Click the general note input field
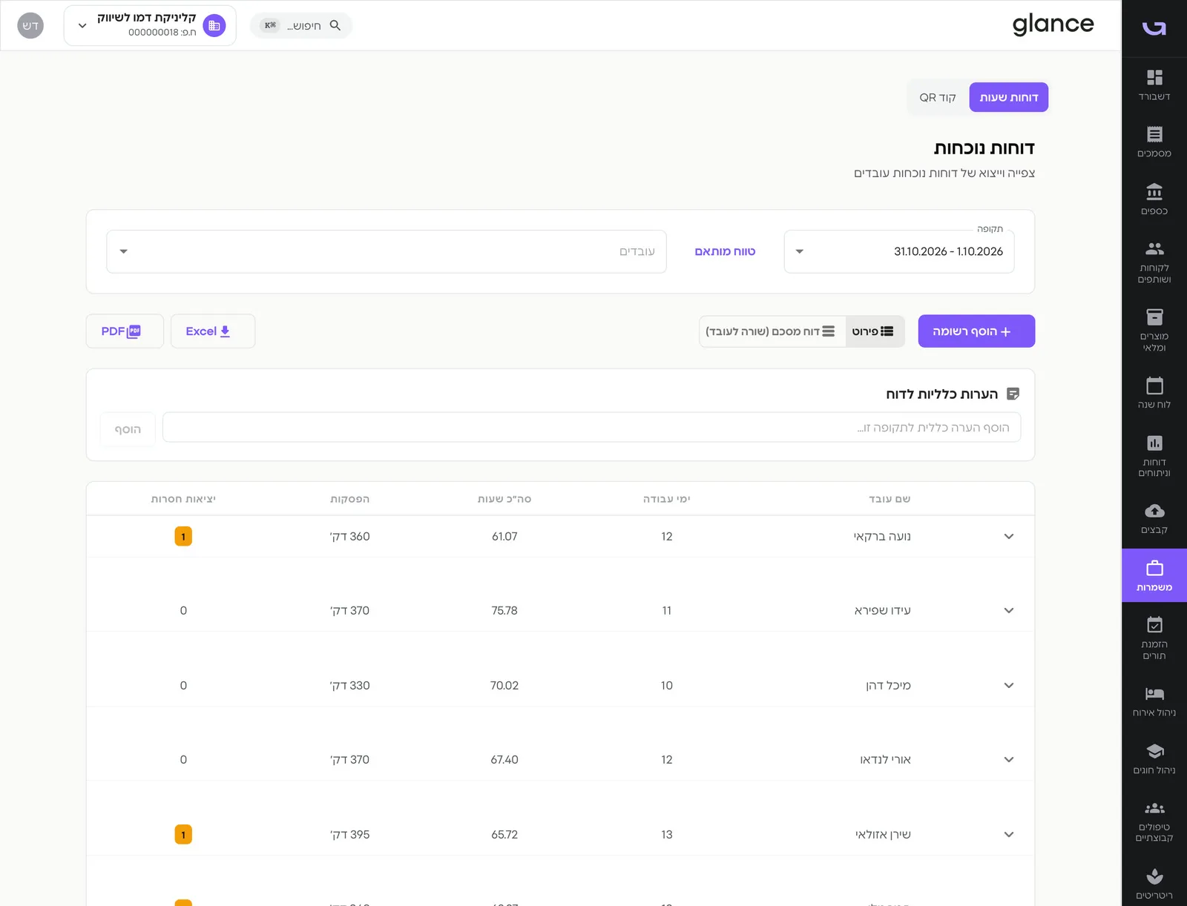The image size is (1187, 906). pos(591,427)
